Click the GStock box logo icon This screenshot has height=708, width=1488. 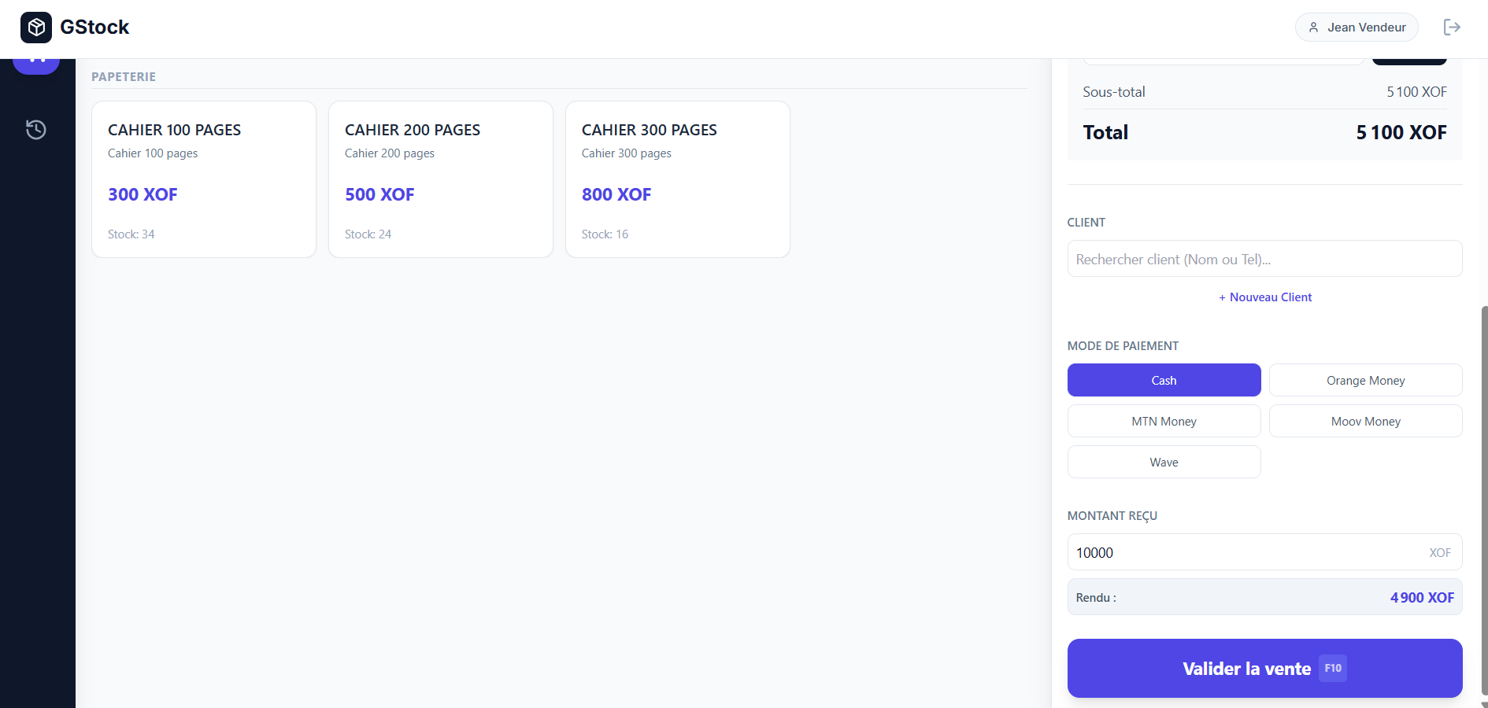click(x=36, y=28)
